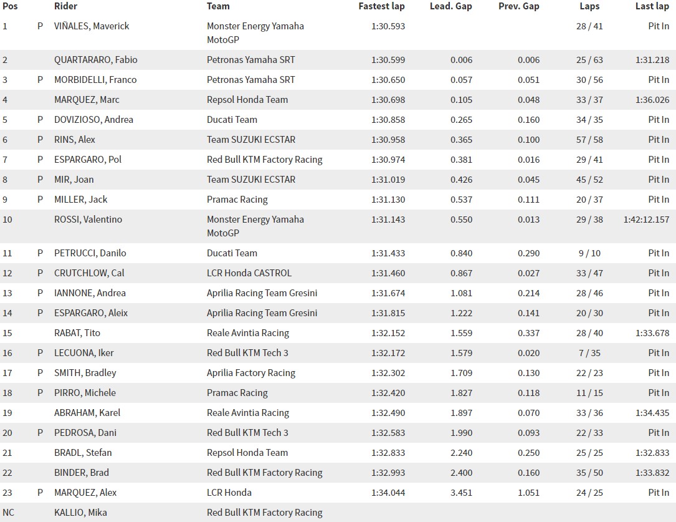676x522 pixels.
Task: Click the Lead. Gap column header
Action: click(x=451, y=6)
